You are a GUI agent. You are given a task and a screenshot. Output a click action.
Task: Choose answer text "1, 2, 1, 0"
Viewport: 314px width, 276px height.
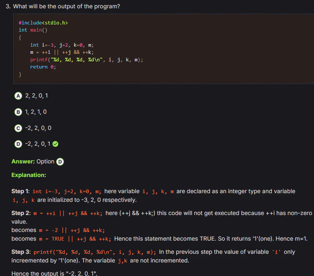(36, 112)
